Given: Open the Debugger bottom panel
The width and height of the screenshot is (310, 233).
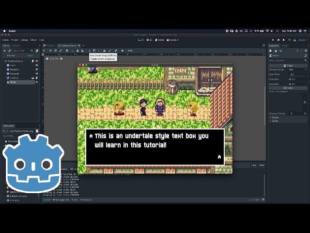Looking at the screenshot, I should click(61, 200).
